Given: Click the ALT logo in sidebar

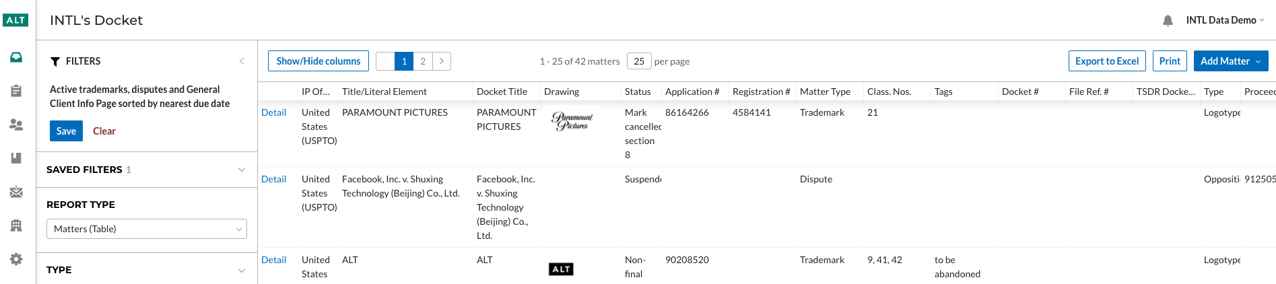Looking at the screenshot, I should [x=15, y=20].
